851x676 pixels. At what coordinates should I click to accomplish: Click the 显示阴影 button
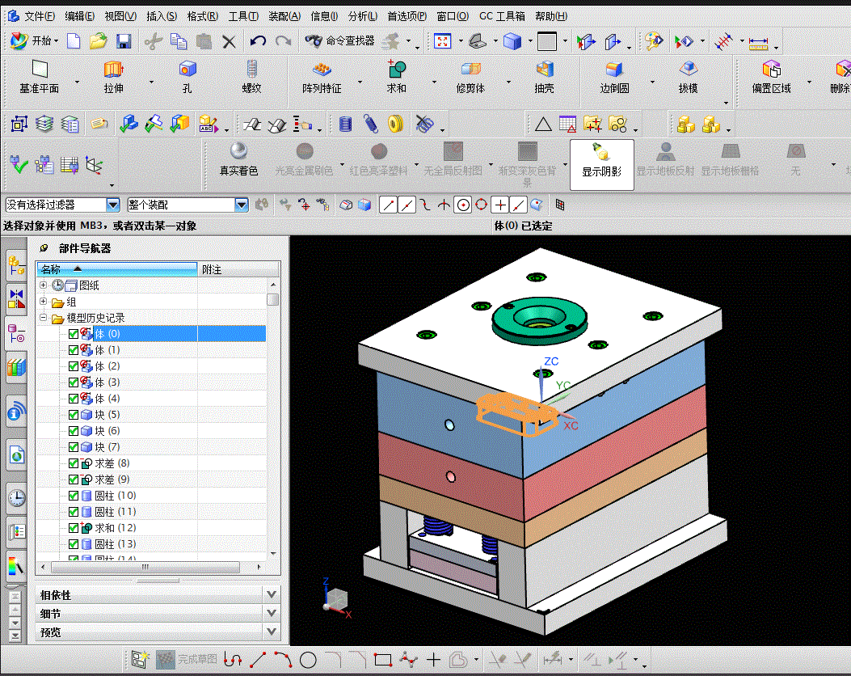(601, 164)
